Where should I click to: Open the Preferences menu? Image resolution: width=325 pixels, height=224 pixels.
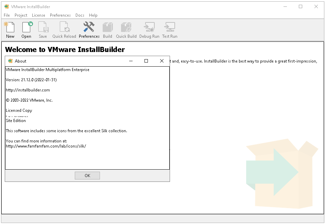[x=60, y=15]
